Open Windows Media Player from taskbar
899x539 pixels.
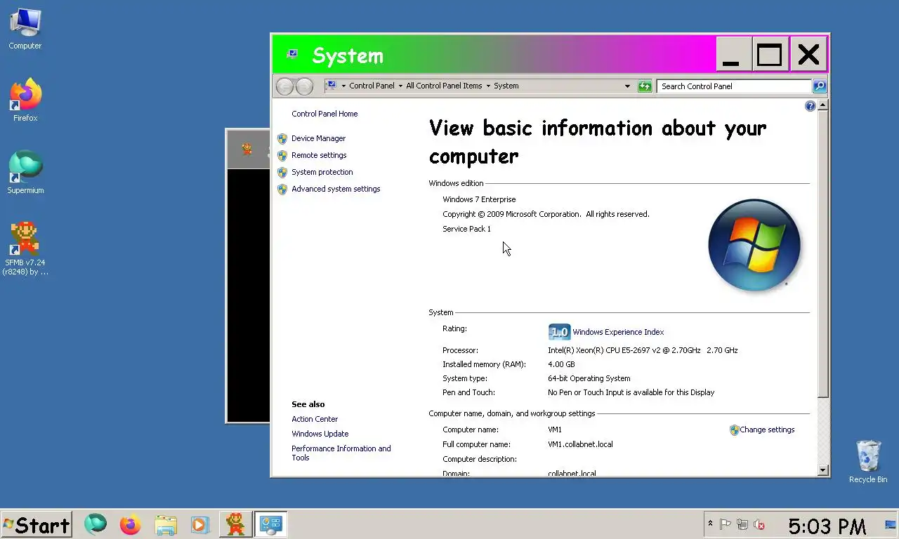[x=199, y=524]
